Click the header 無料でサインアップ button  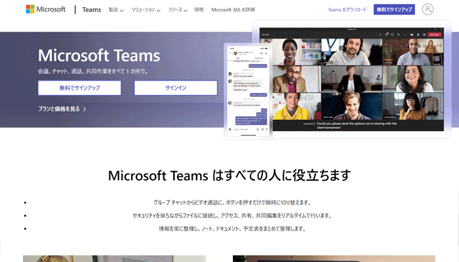click(x=394, y=9)
